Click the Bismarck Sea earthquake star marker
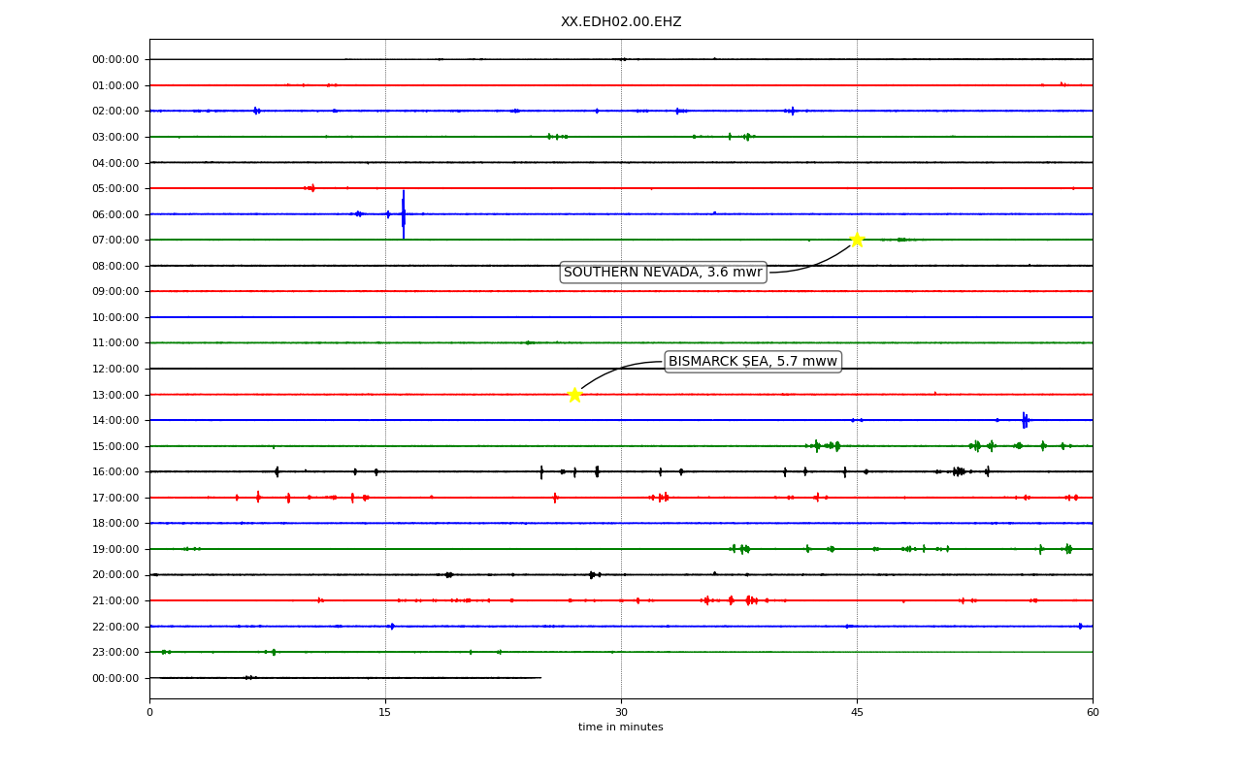The width and height of the screenshot is (1242, 776). pyautogui.click(x=574, y=395)
